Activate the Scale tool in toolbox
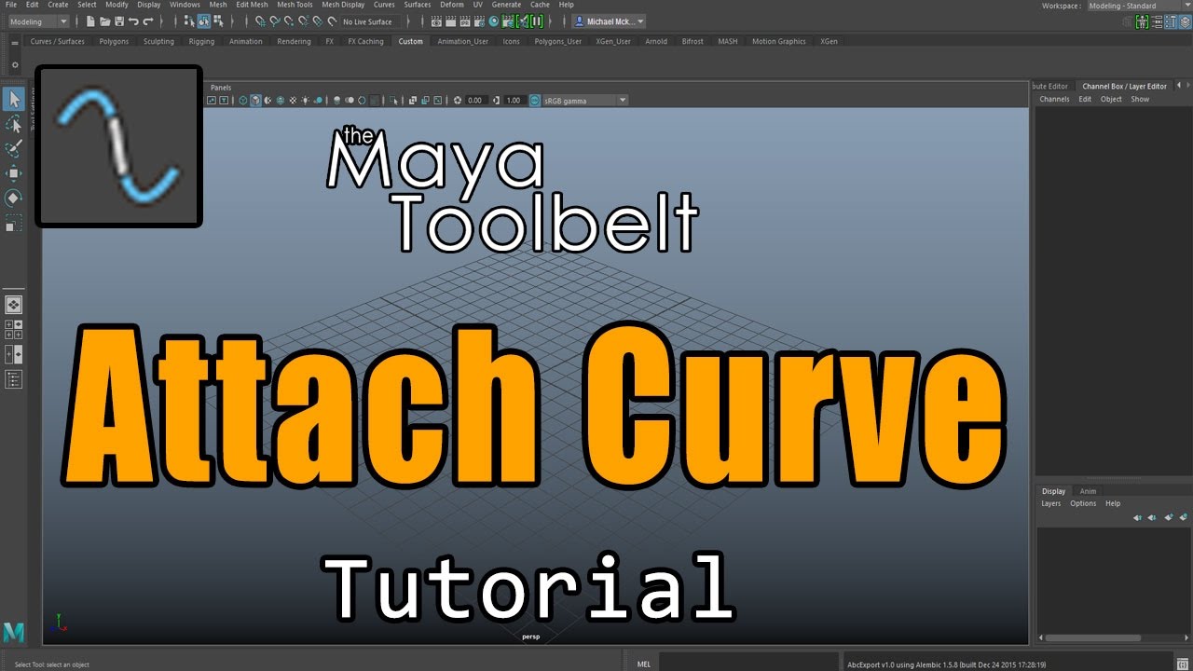Image resolution: width=1193 pixels, height=671 pixels. tap(14, 223)
